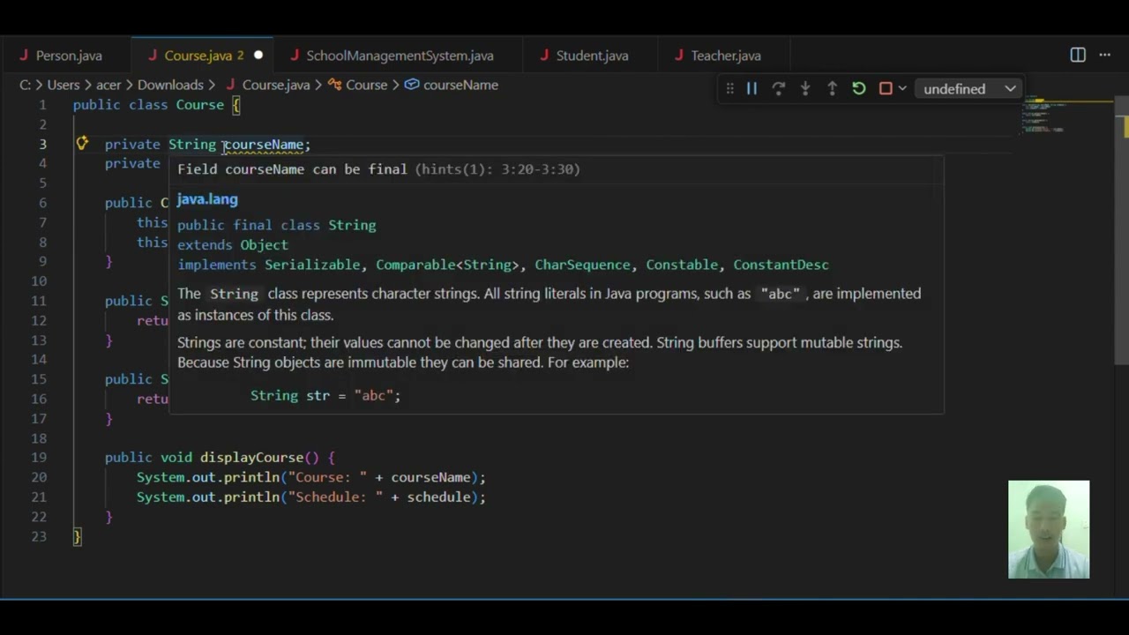Click 'CharSequence' in the hover documentation
1129x635 pixels.
pyautogui.click(x=583, y=265)
